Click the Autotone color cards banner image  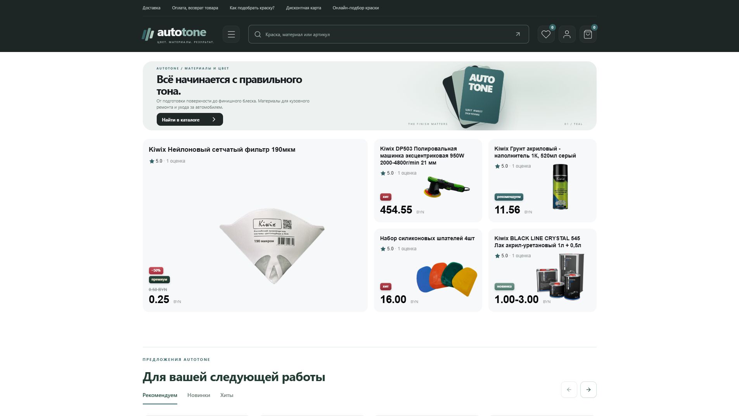point(474,97)
